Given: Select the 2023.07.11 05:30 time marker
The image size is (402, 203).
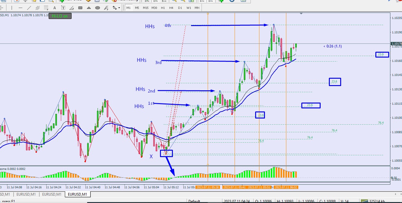Looking at the screenshot, I should [208, 187].
